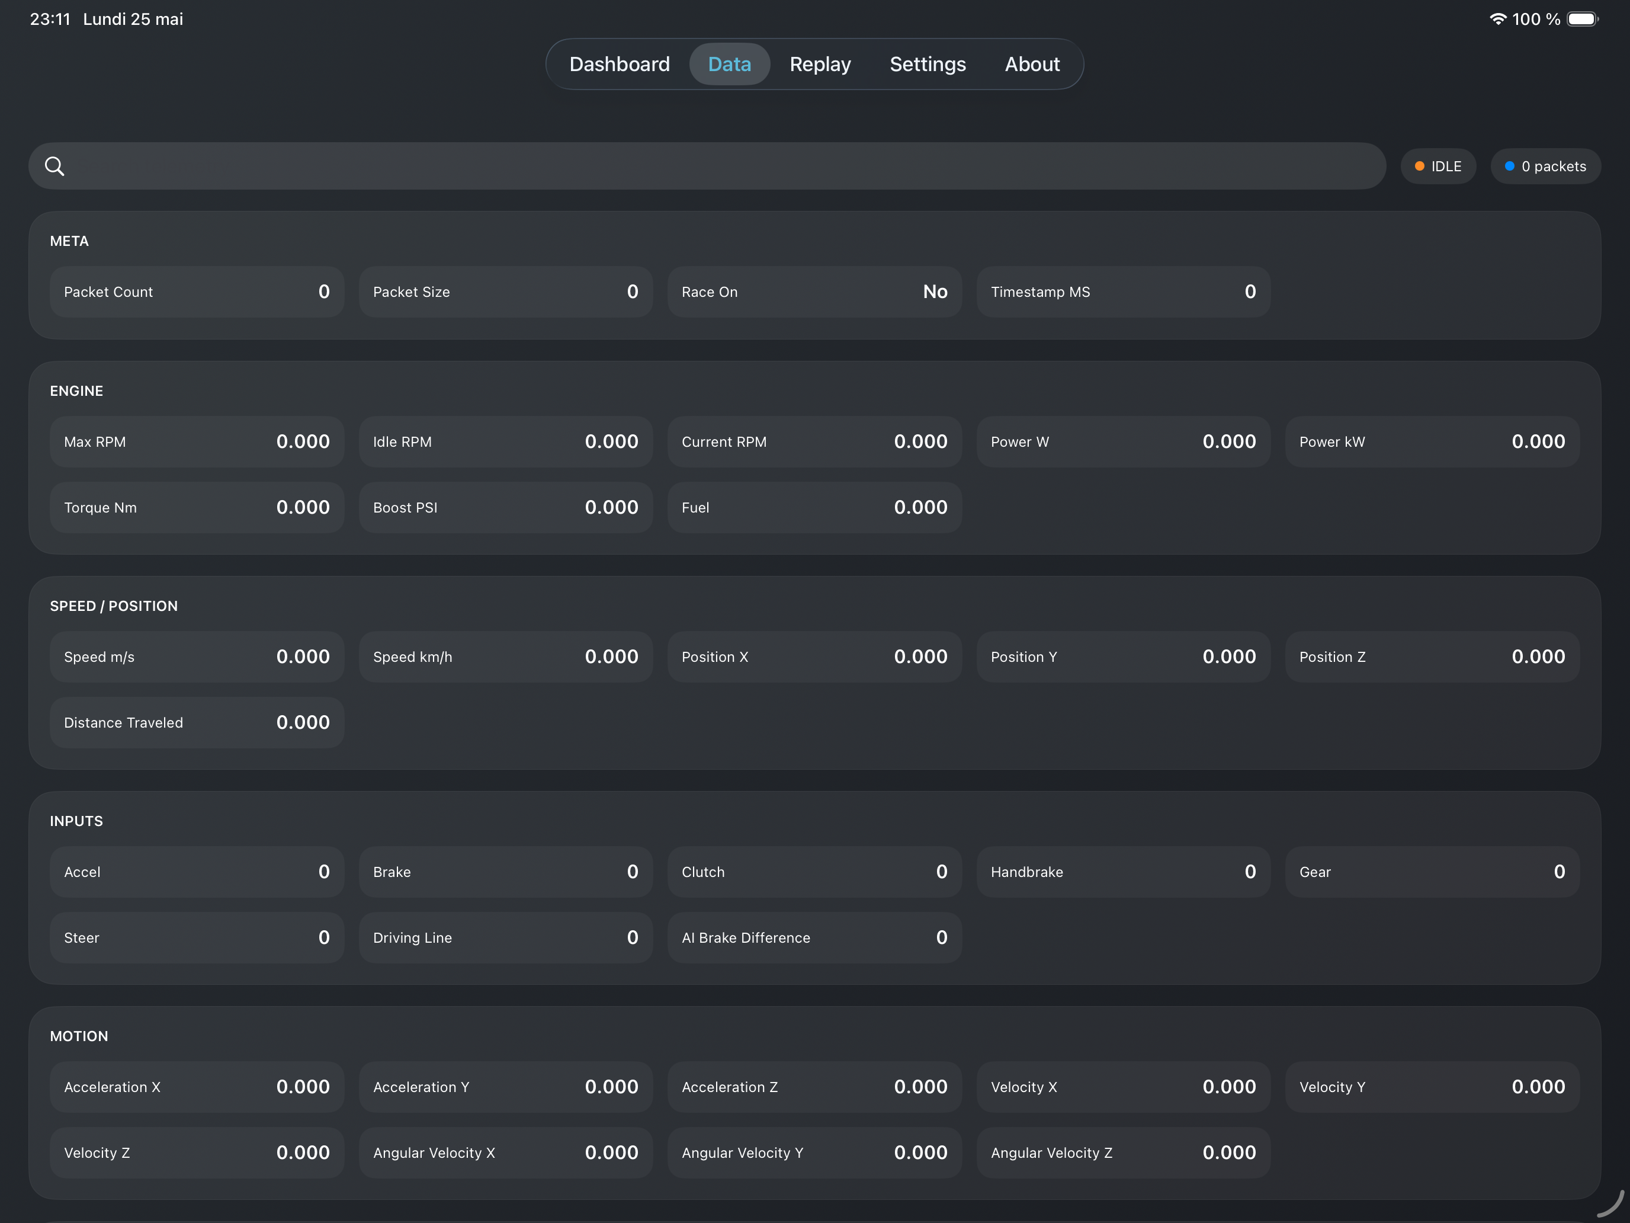The image size is (1630, 1223).
Task: Choose the Handbrake input tile
Action: click(x=1123, y=872)
